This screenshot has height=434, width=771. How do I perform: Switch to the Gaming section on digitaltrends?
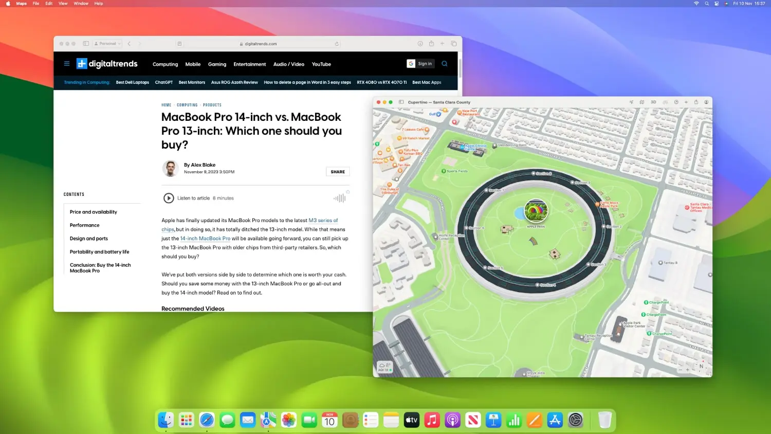(x=217, y=64)
